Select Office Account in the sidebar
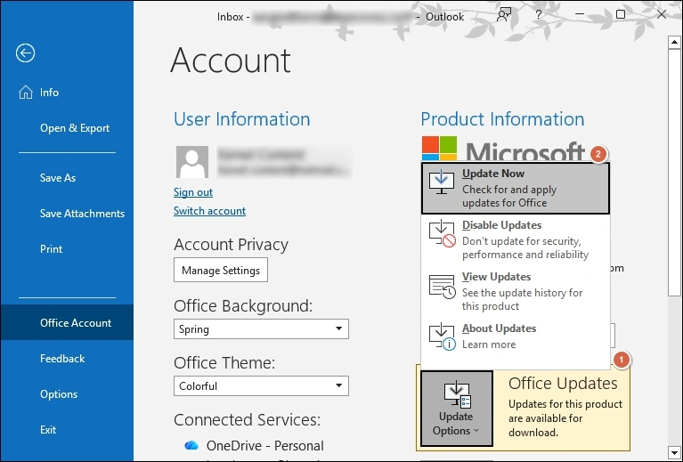Screen dimensions: 683x462 pyautogui.click(x=67, y=322)
